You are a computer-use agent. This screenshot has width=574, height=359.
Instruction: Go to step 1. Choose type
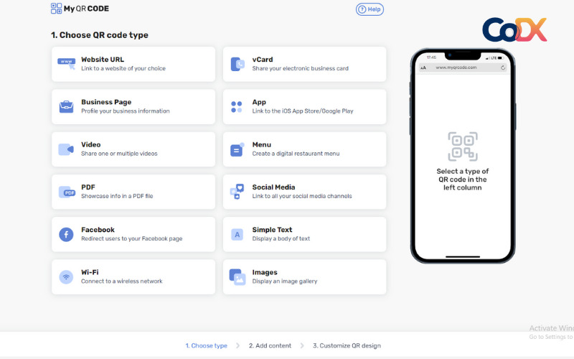(x=206, y=345)
